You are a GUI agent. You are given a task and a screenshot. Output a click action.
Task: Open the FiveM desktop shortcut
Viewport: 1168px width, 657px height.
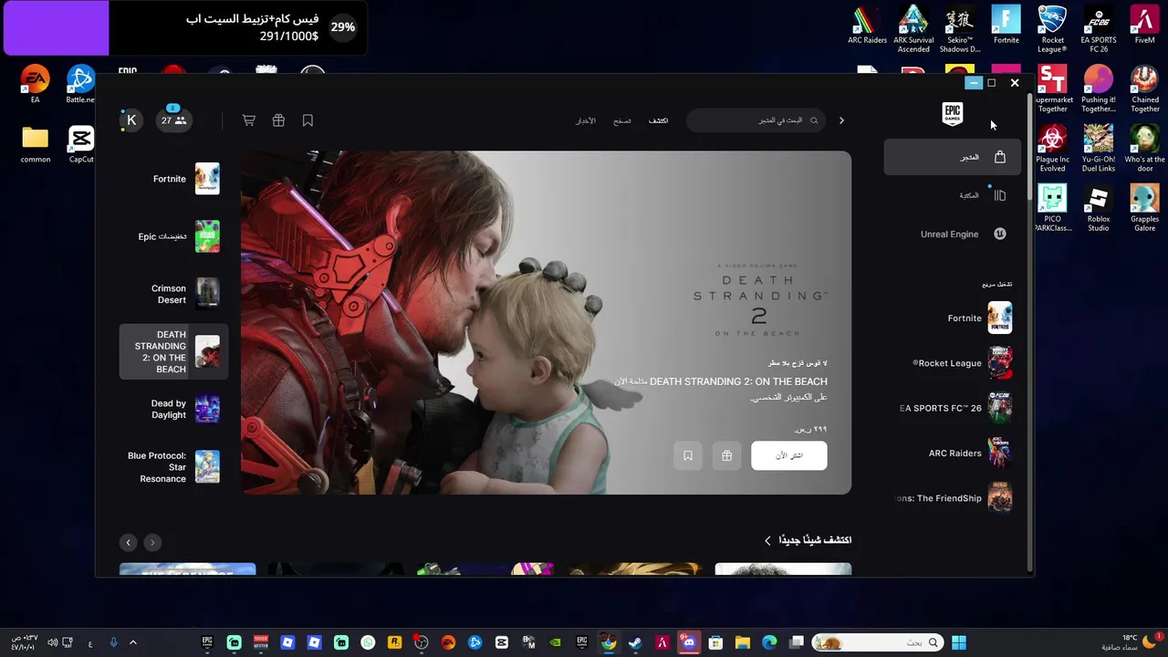1145,26
